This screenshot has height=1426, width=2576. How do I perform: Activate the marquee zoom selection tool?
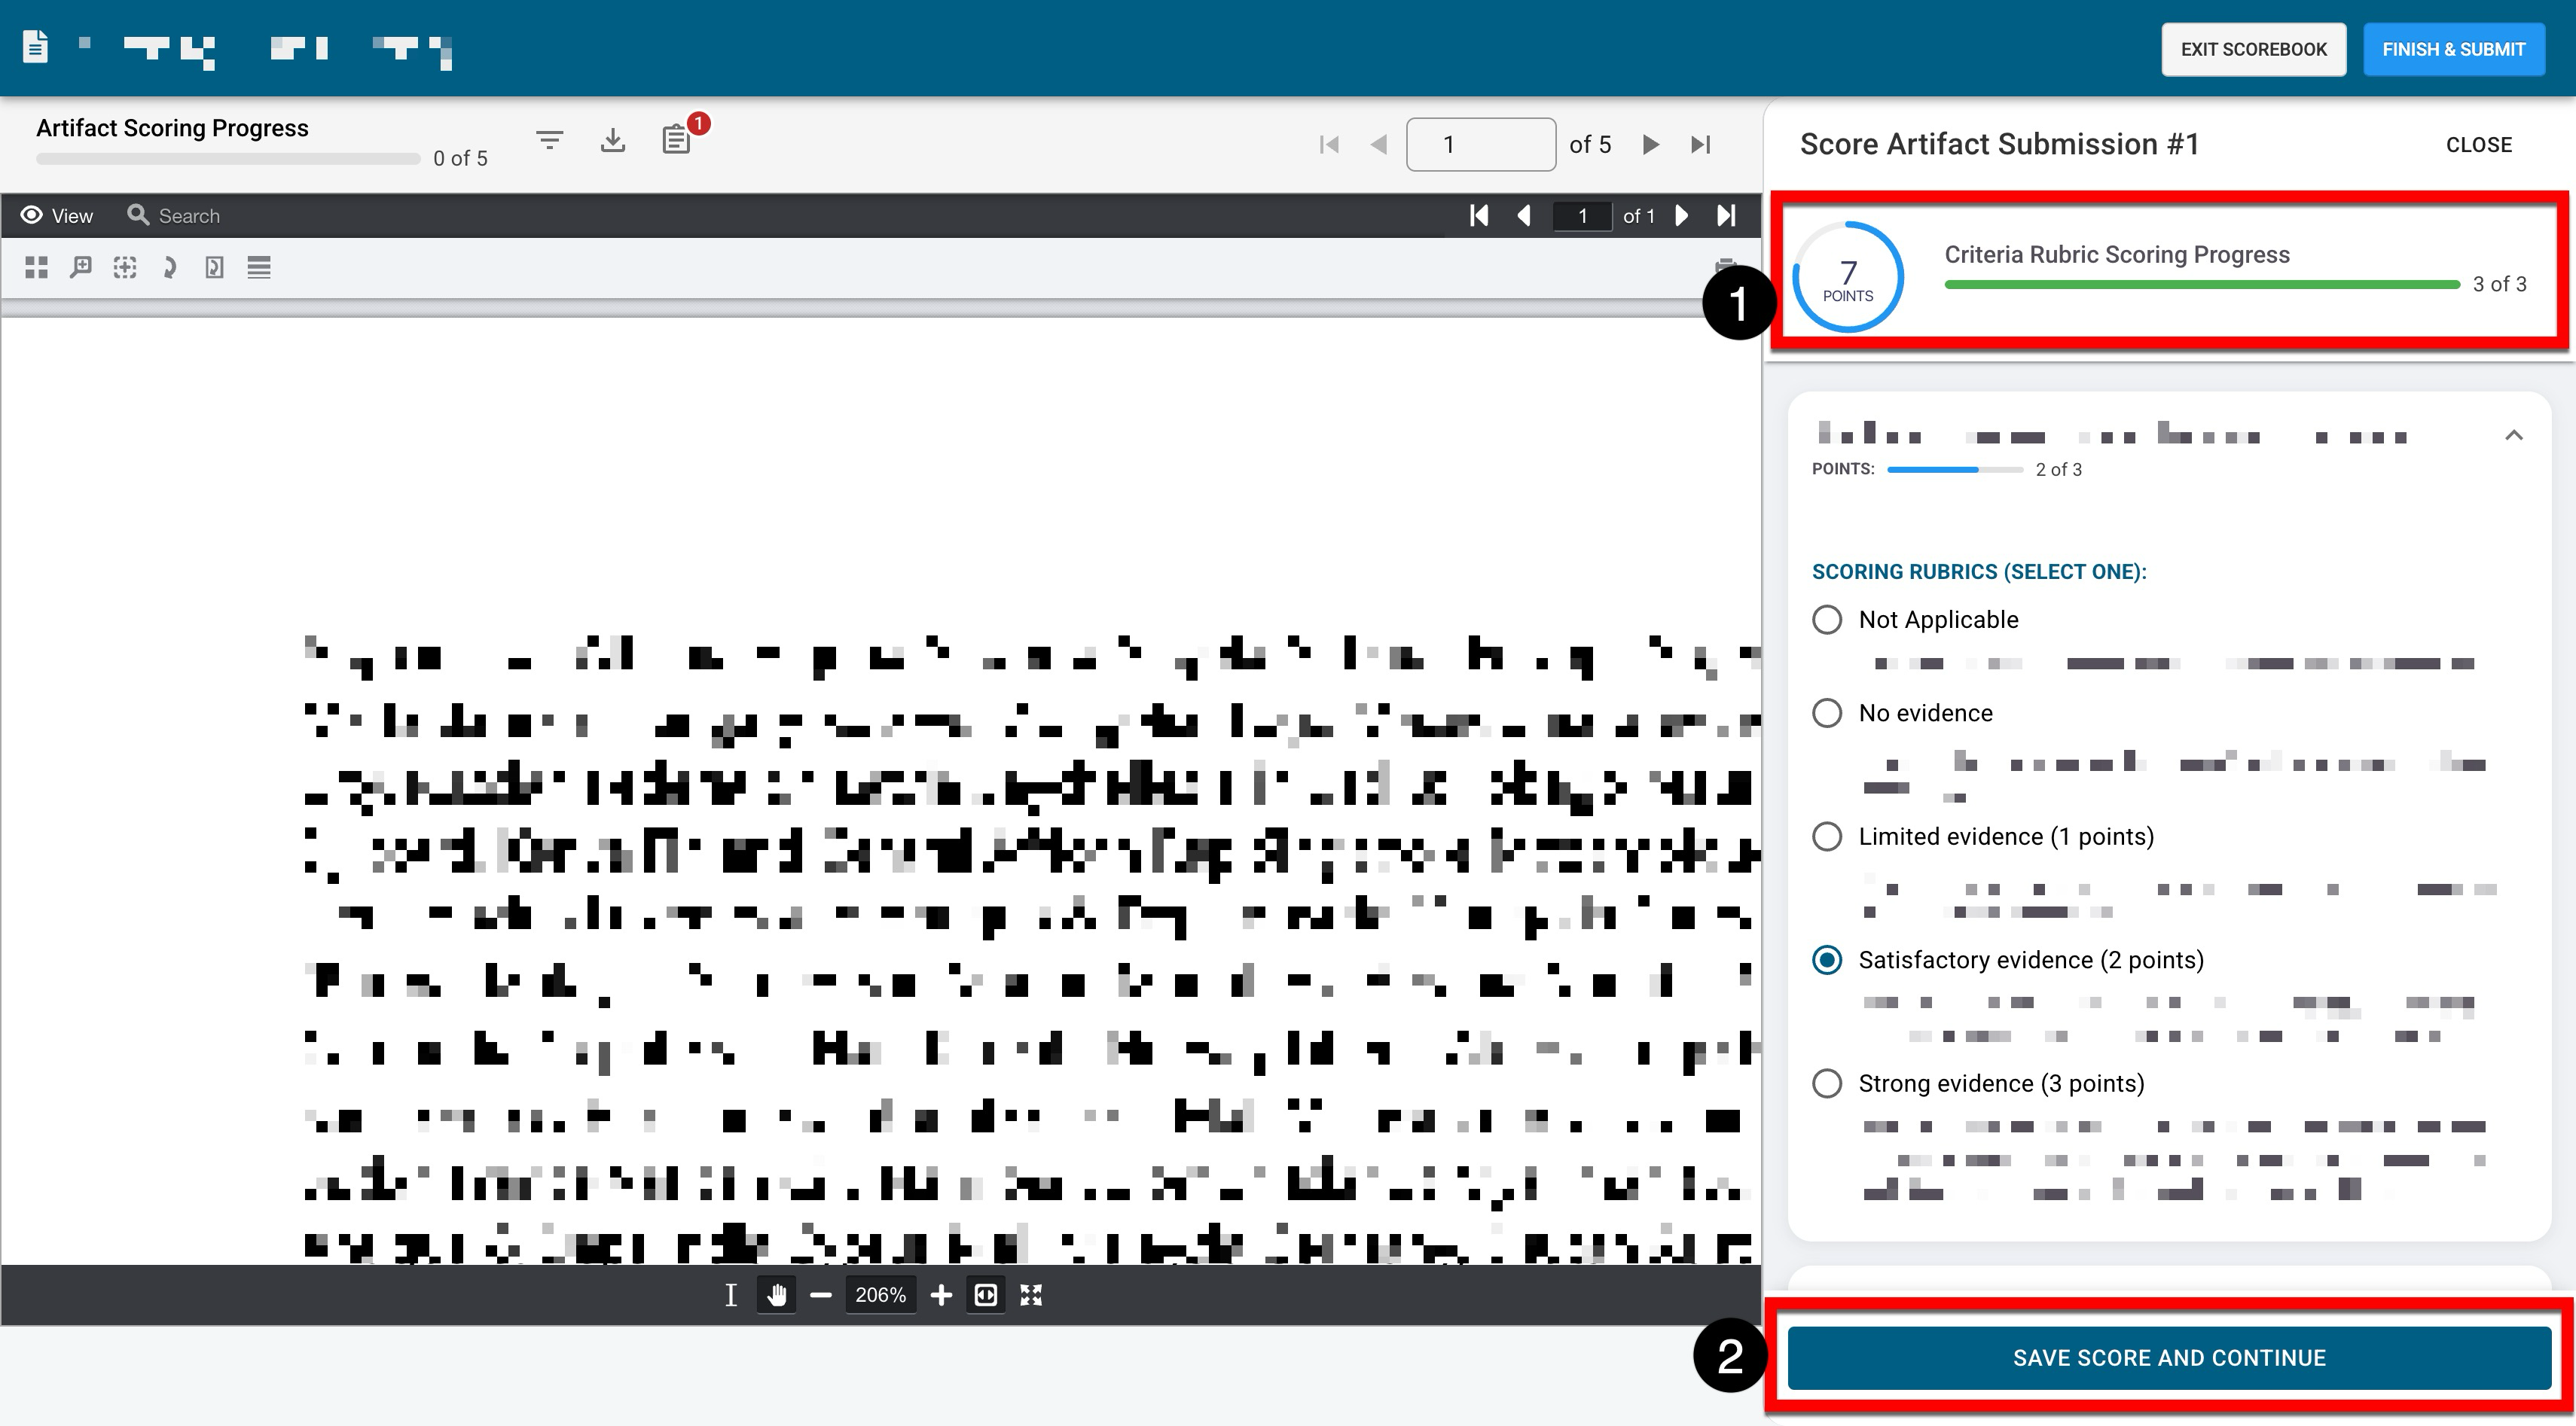[125, 267]
